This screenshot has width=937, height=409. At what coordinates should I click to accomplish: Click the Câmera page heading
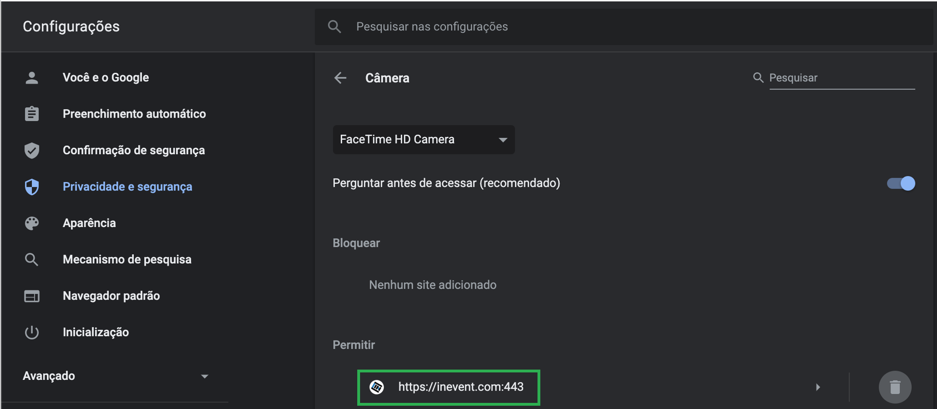click(387, 78)
